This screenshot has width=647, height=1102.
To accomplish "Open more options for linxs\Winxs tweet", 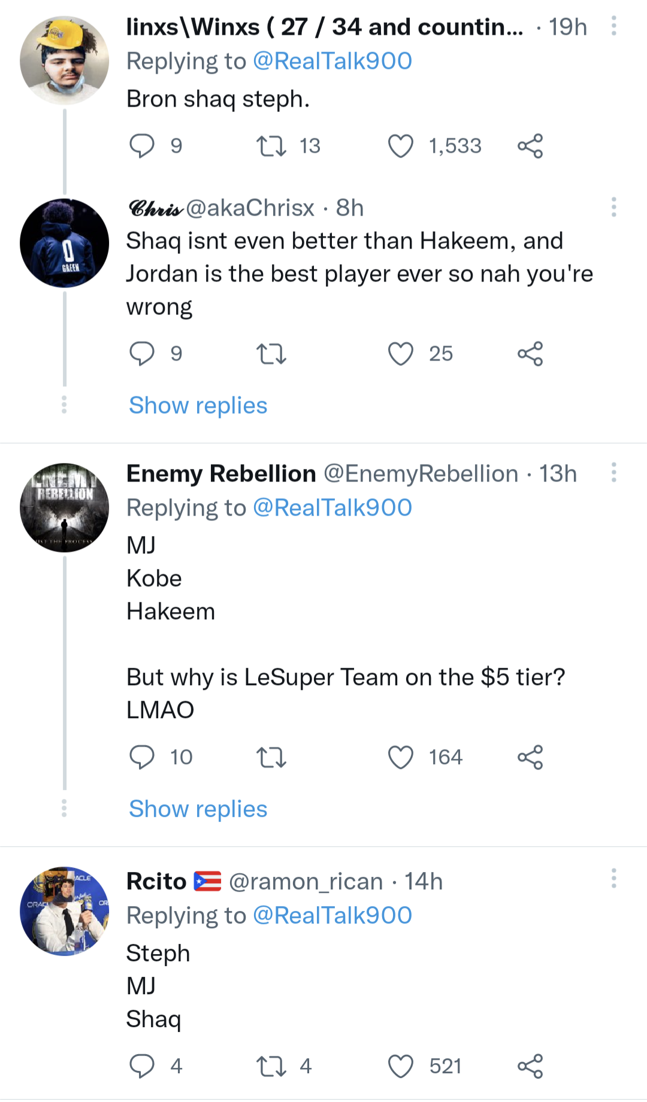I will pos(613,26).
